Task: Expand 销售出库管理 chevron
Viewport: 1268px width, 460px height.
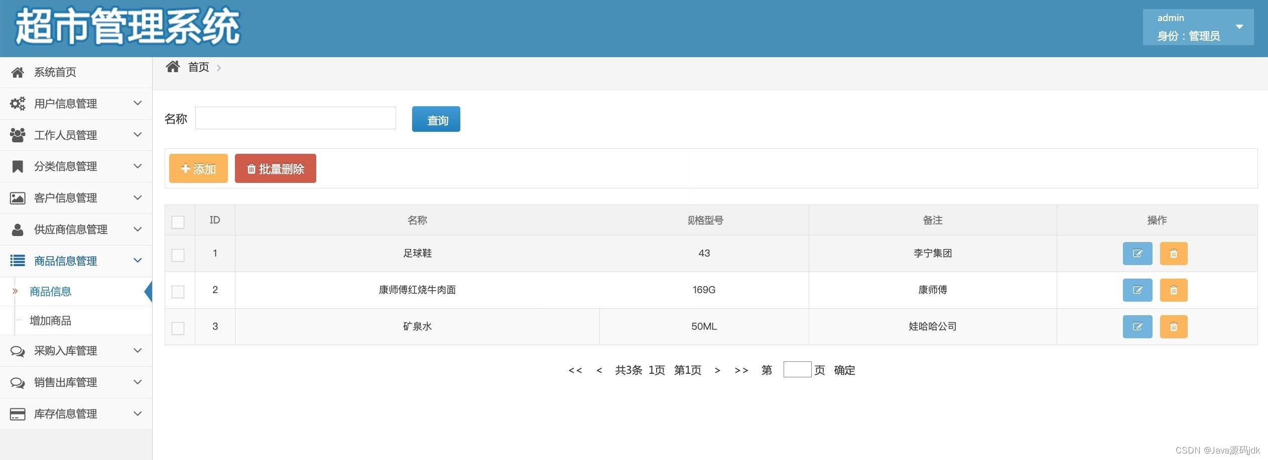Action: (x=138, y=382)
